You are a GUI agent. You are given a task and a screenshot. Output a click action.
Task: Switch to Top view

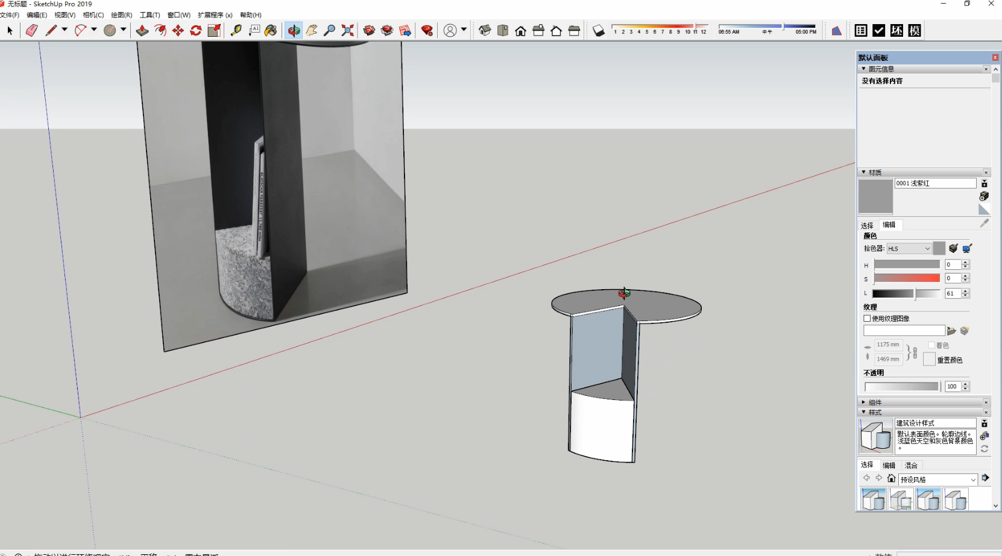coord(503,30)
